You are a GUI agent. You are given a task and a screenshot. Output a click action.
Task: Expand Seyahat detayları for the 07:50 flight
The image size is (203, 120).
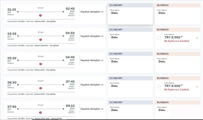[x=92, y=109]
